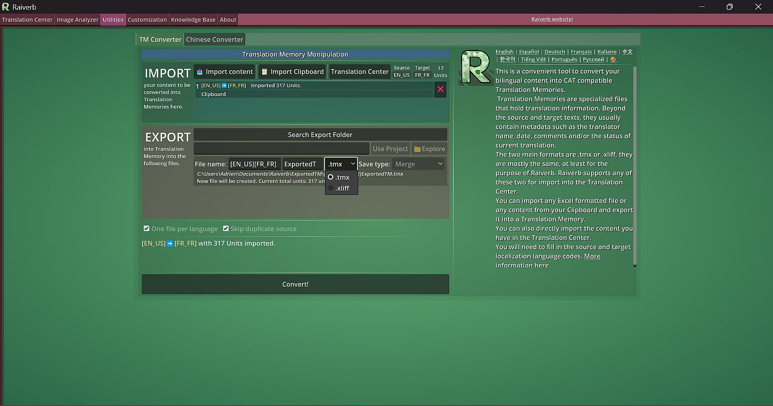Switch help language to 한국어
The width and height of the screenshot is (773, 406).
[x=508, y=59]
